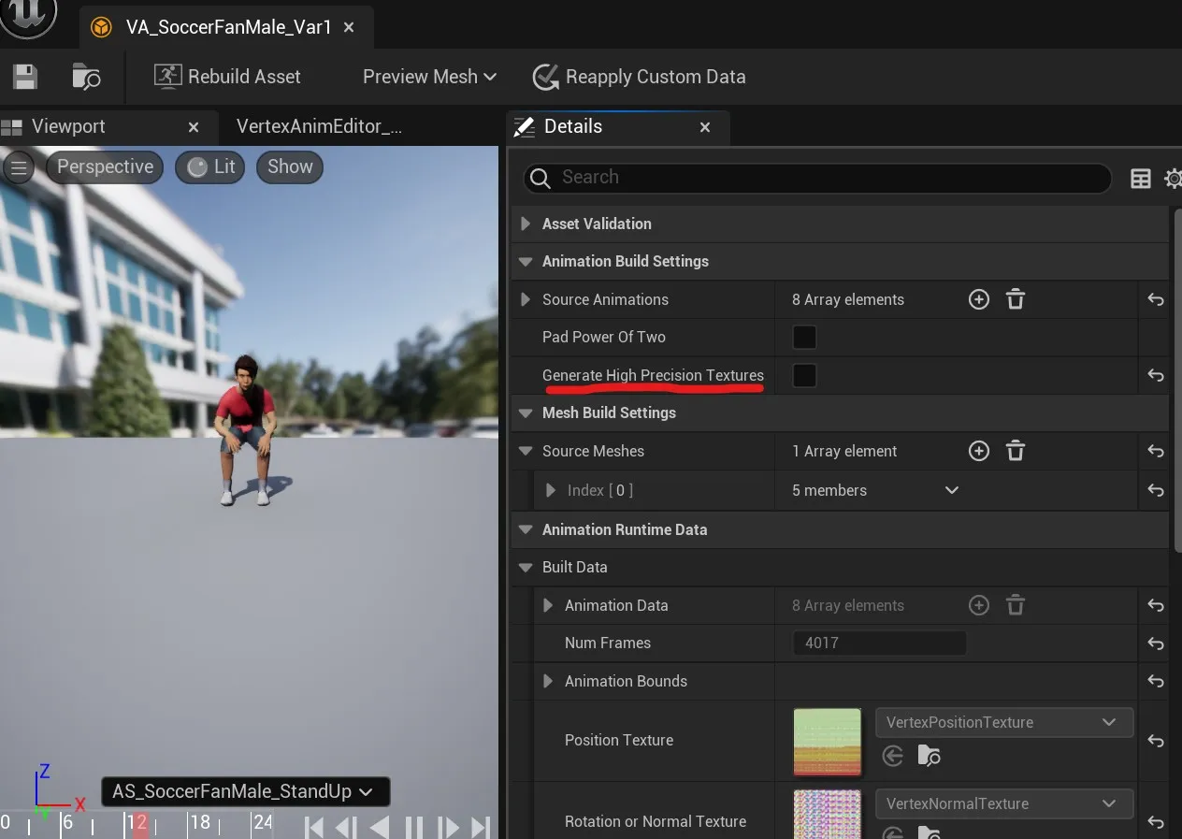Enable the Pad Power Of Two checkbox

(x=804, y=337)
